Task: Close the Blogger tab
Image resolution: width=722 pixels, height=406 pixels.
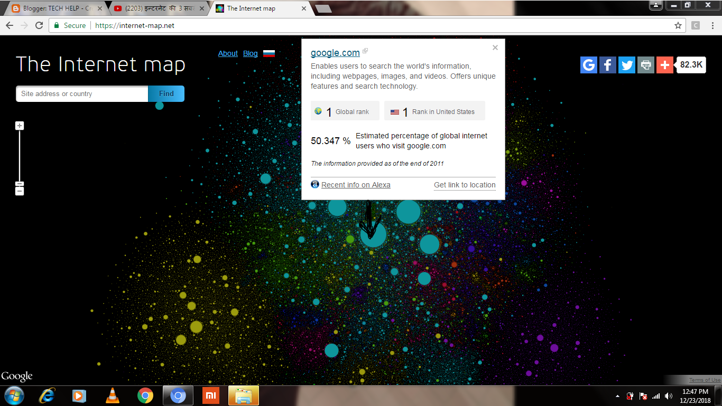Action: (100, 8)
